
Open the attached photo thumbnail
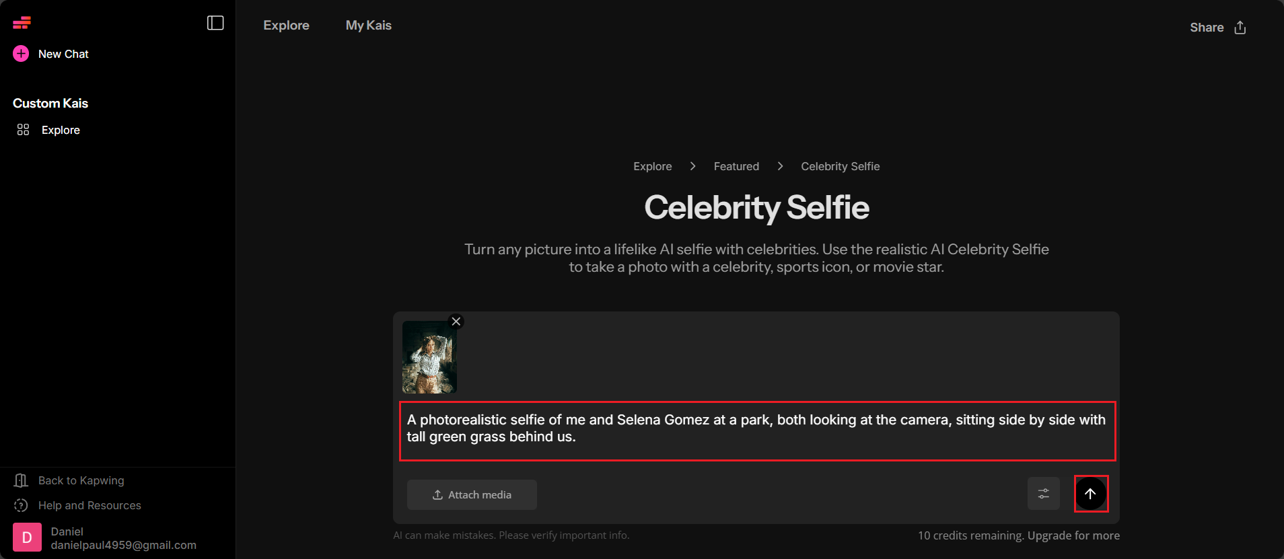point(429,357)
